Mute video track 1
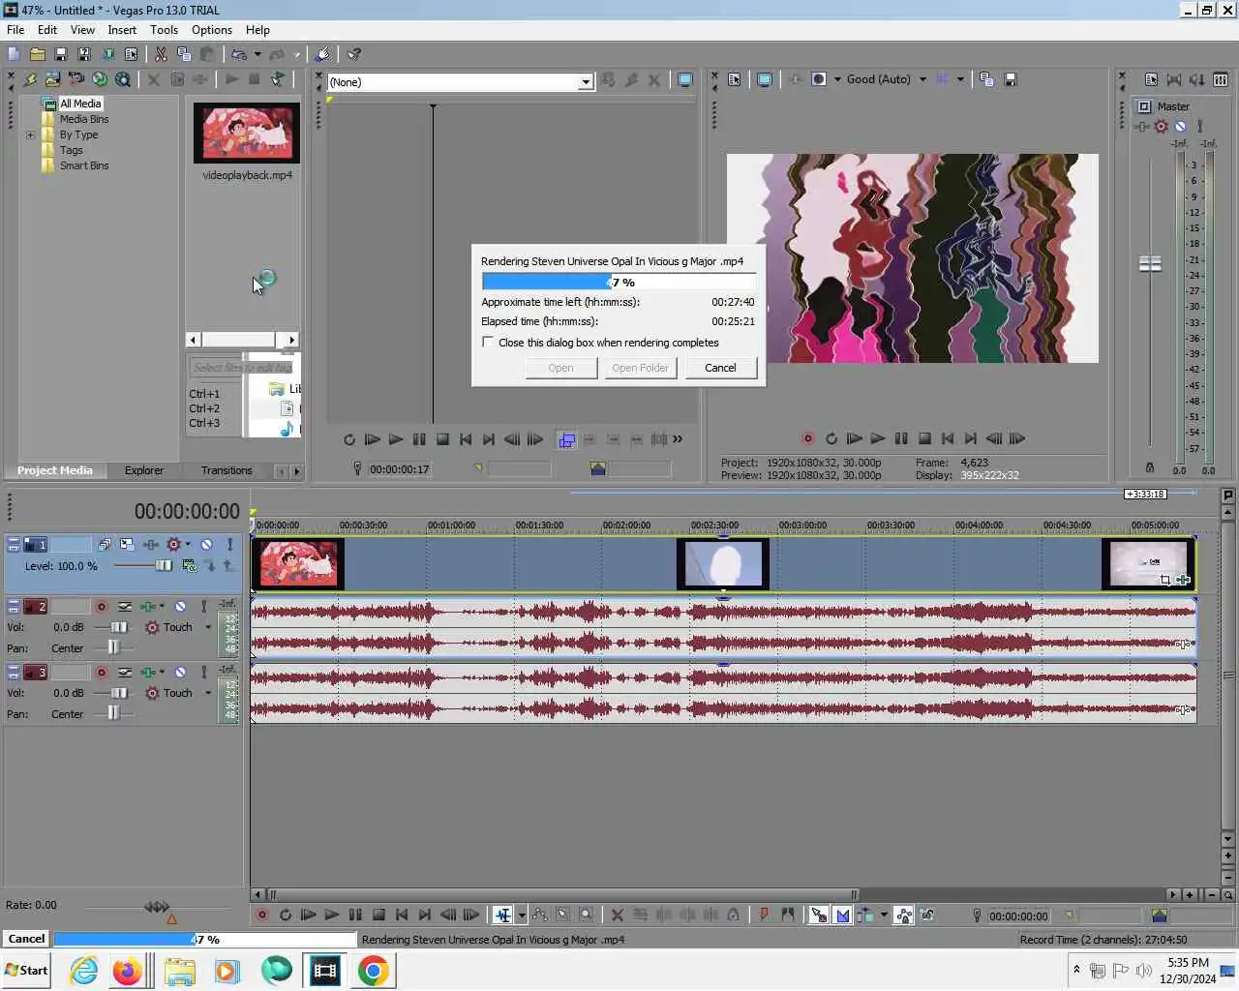 coord(206,545)
